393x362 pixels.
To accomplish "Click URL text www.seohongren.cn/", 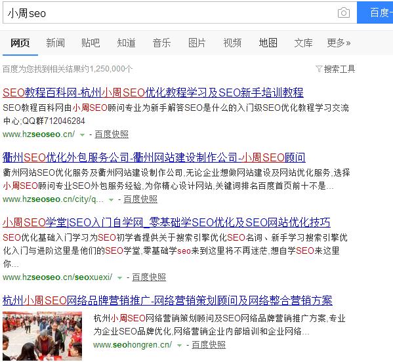I will click(x=133, y=345).
